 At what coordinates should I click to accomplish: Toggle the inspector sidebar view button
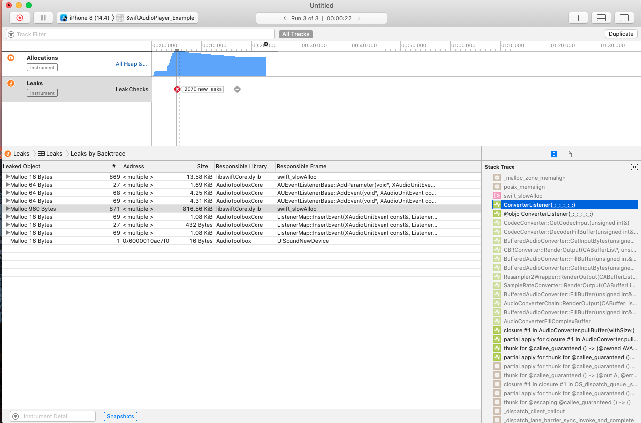coord(624,18)
